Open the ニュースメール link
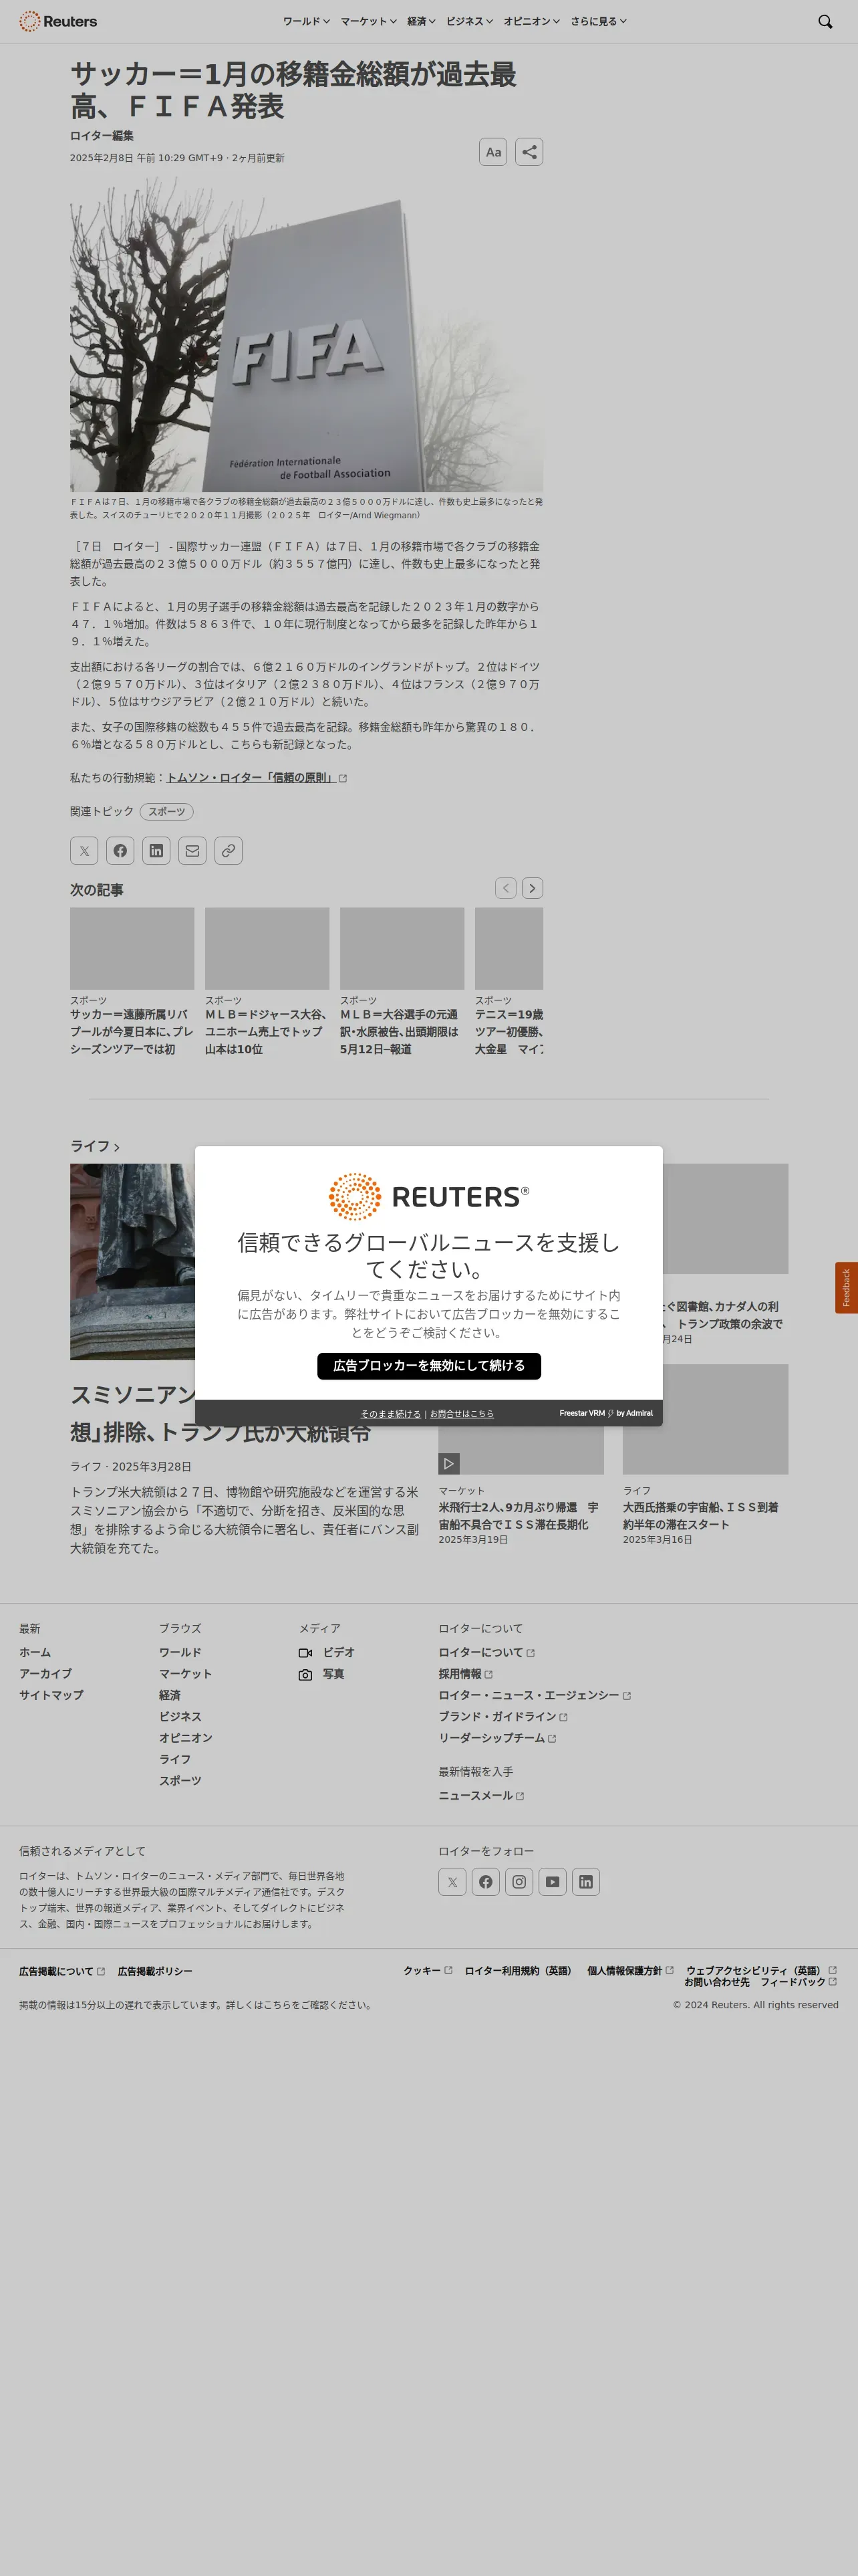858x2576 pixels. 481,1796
